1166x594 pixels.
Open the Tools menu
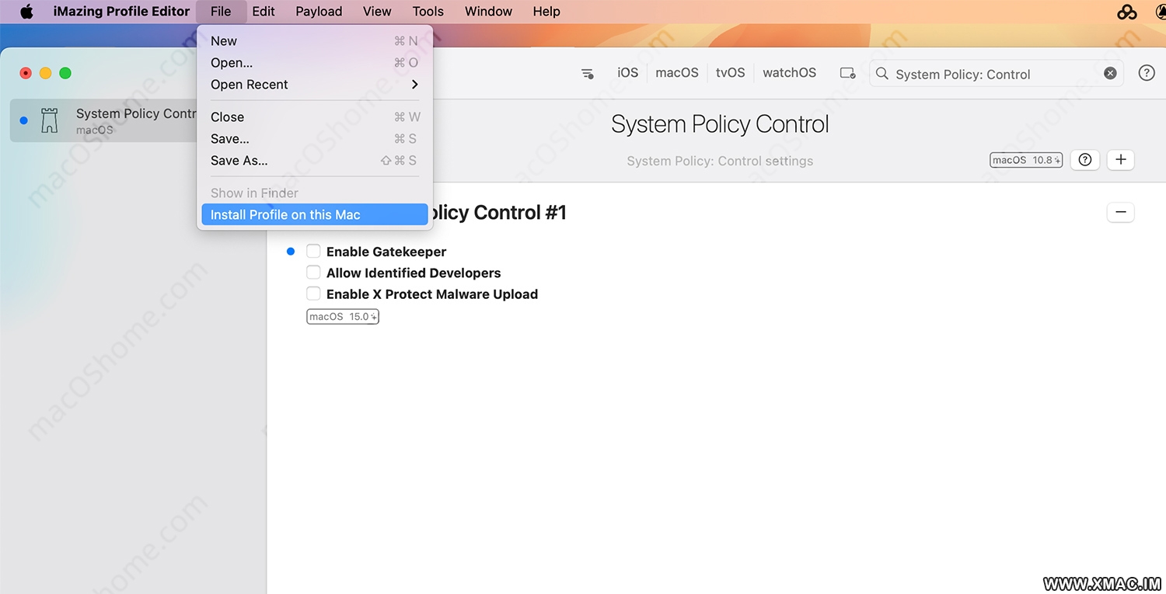(x=428, y=12)
